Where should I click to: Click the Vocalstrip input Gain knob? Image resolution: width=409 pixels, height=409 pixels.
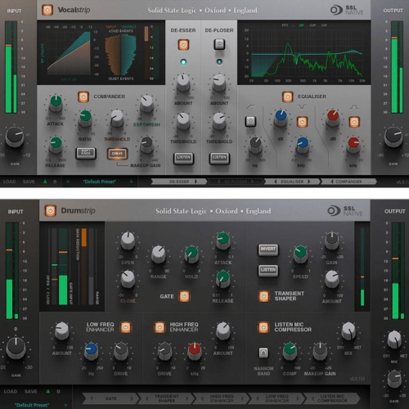[x=15, y=137]
